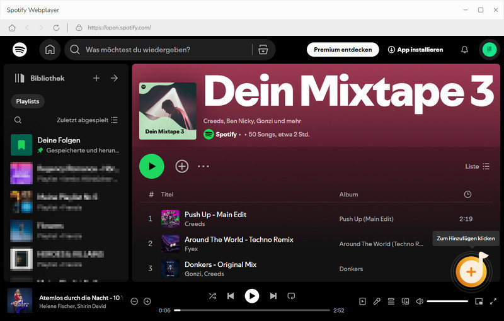This screenshot has height=321, width=504.
Task: Click the address bar lock icon
Action: coord(79,28)
